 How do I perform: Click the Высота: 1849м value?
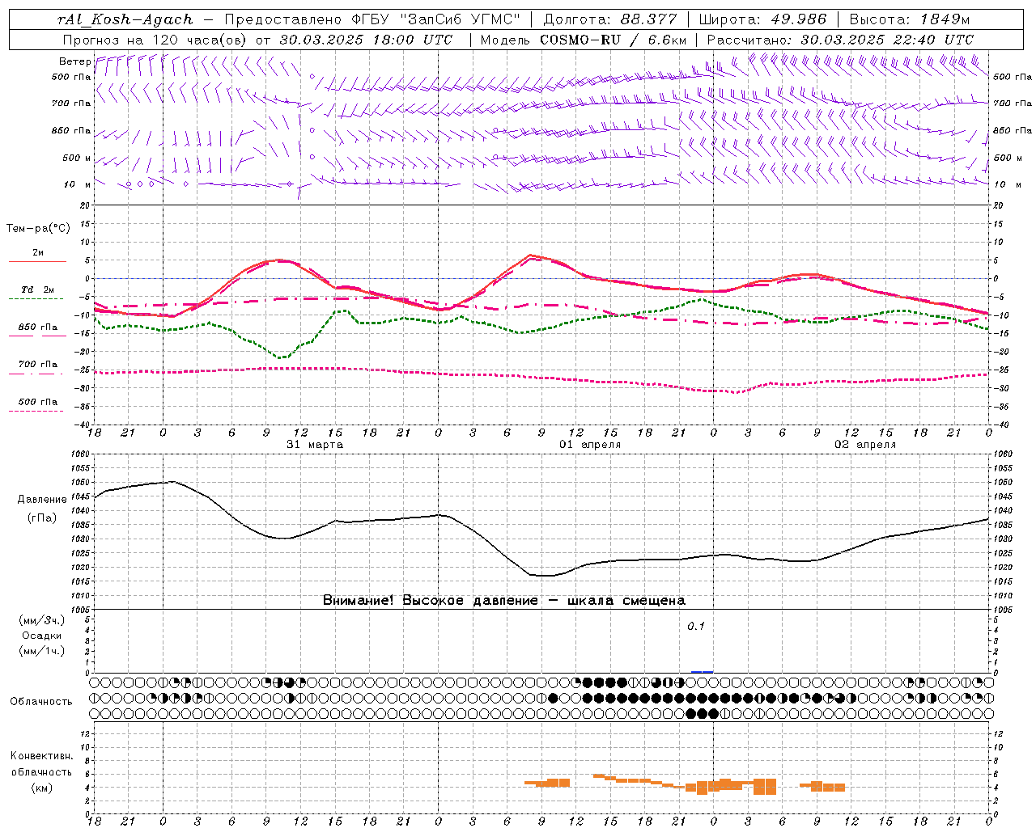[910, 19]
